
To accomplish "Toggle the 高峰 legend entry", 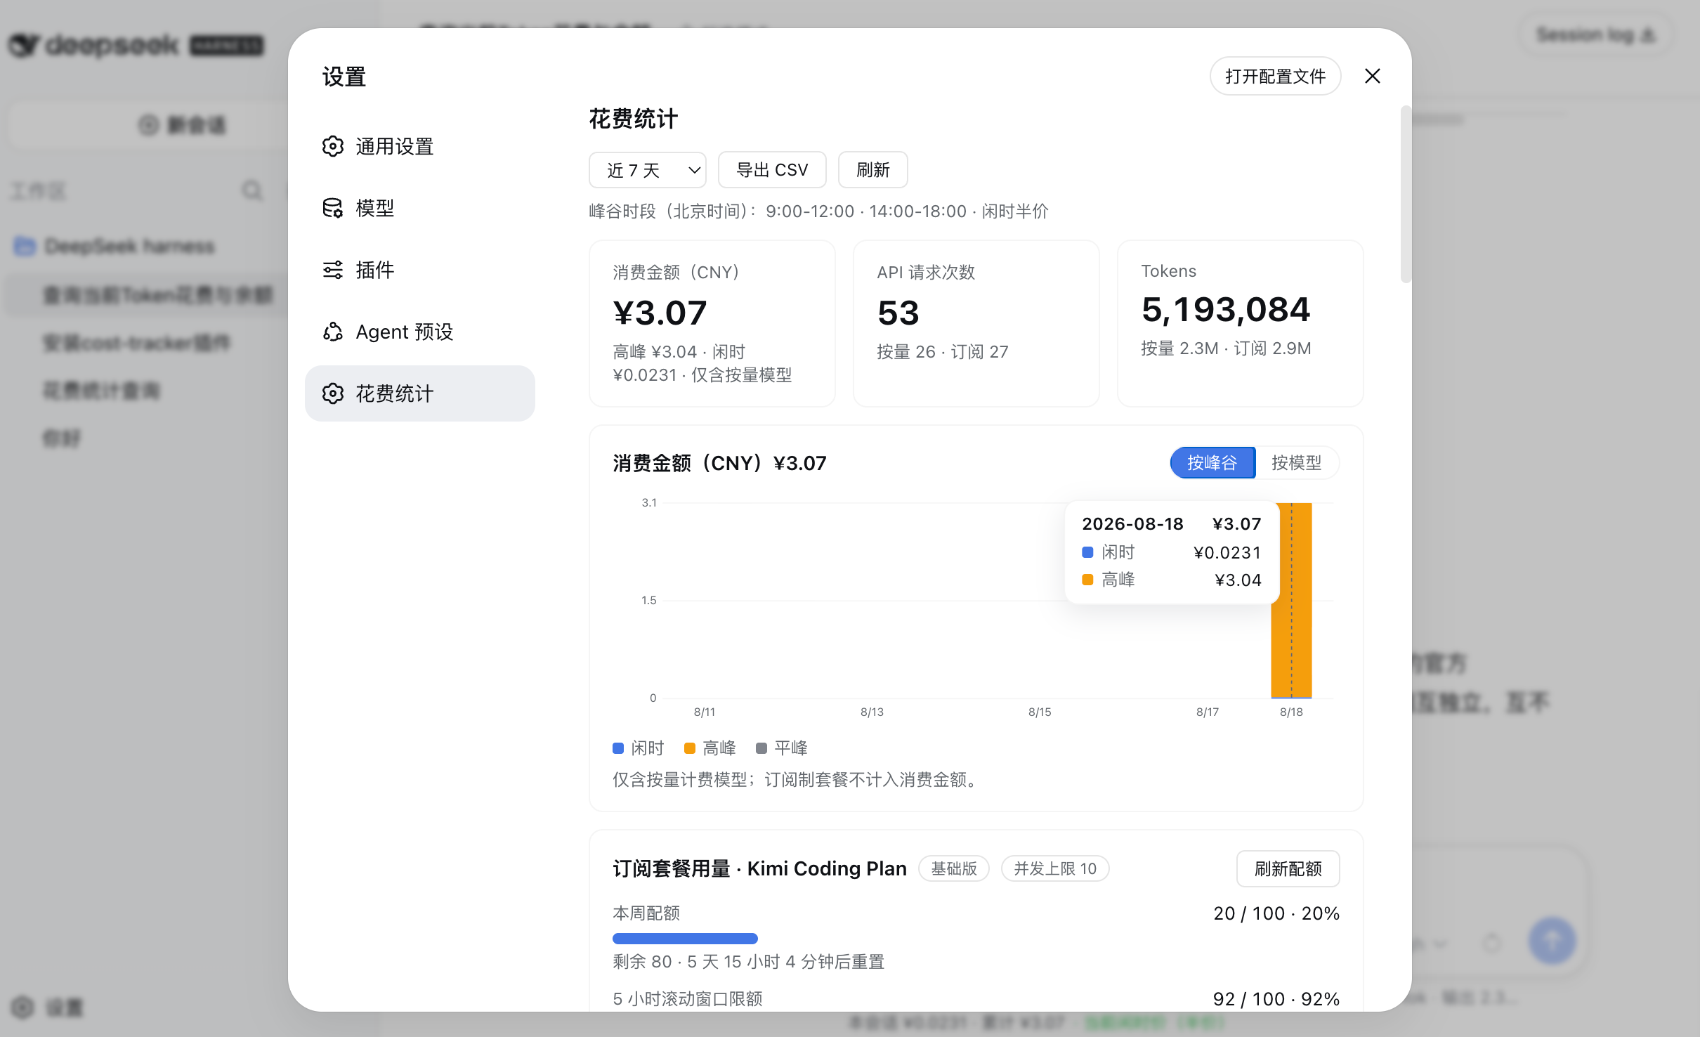I will (710, 748).
